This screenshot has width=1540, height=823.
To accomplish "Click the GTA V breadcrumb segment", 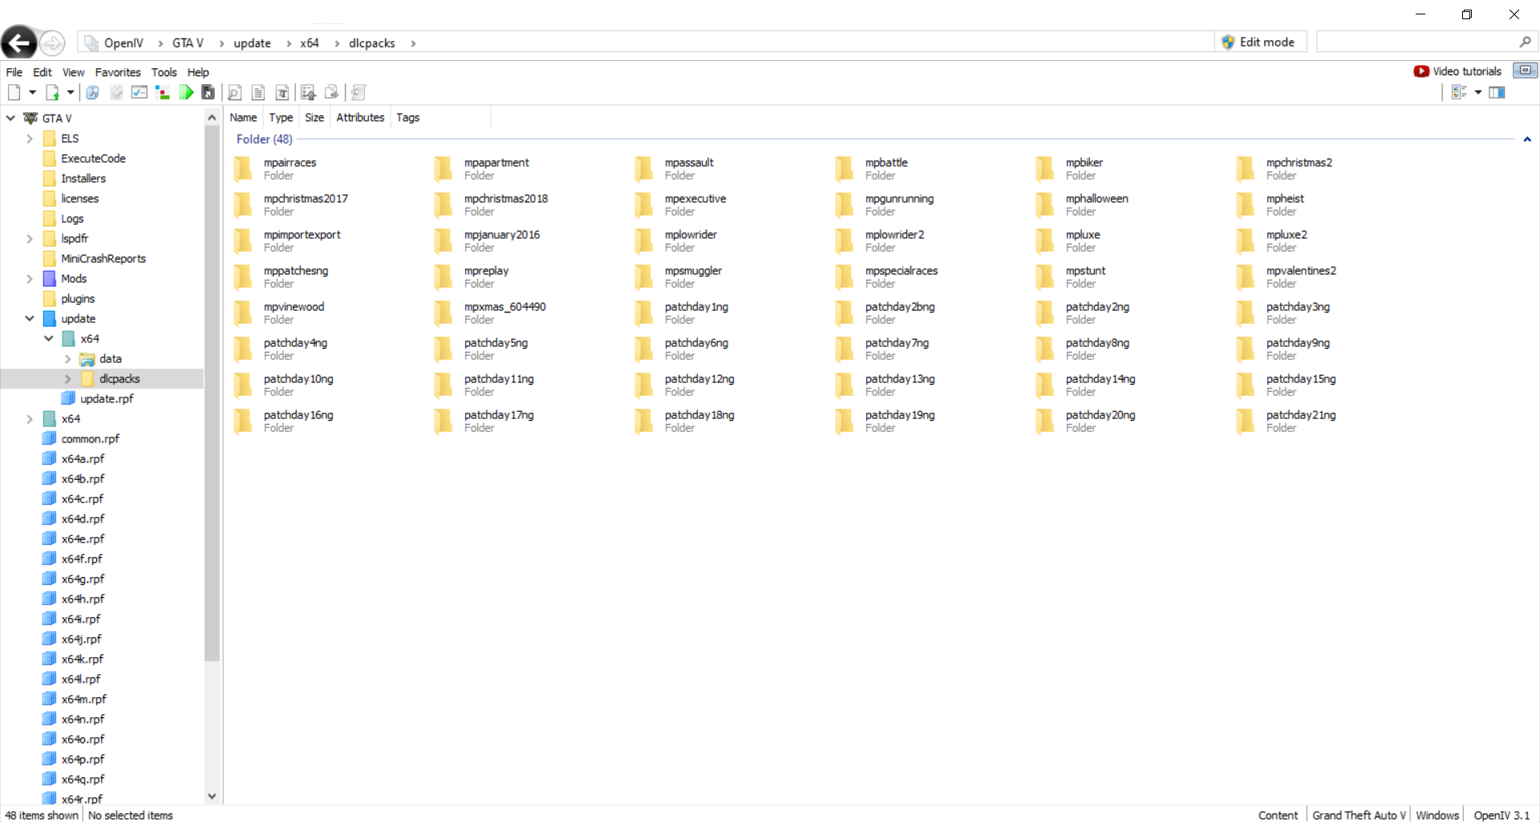I will tap(188, 43).
